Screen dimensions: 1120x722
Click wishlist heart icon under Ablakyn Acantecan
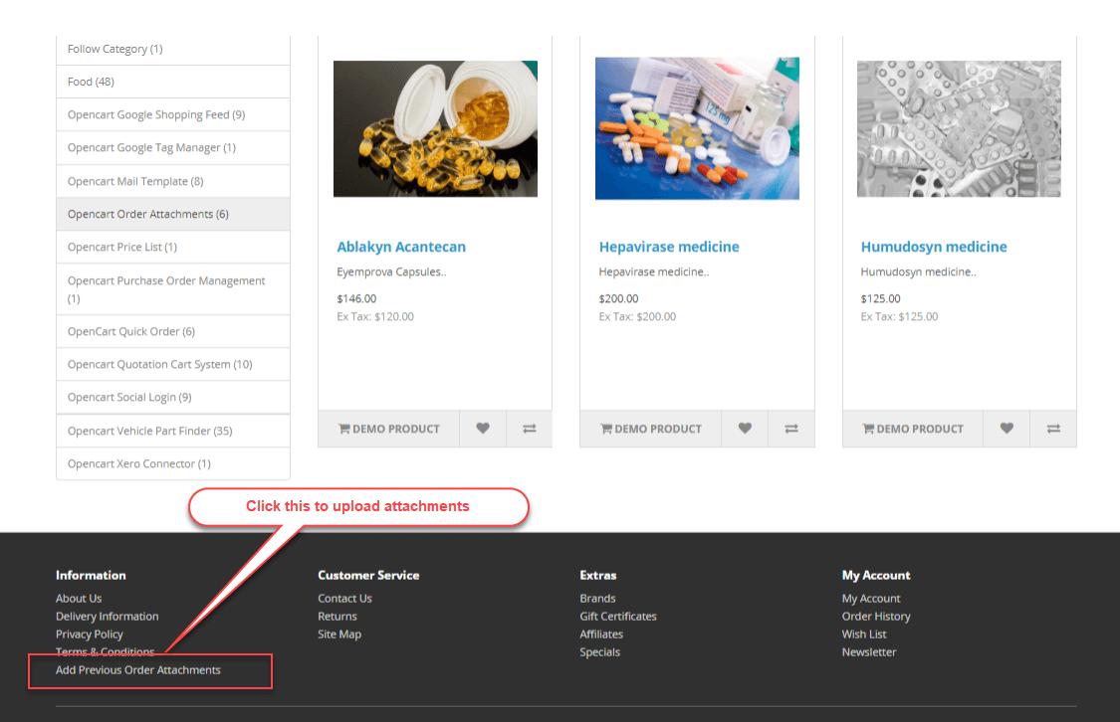point(483,429)
